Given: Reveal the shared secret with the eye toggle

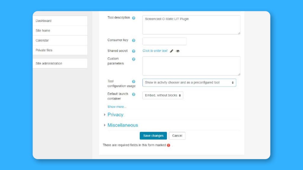Looking at the screenshot, I should (x=178, y=51).
